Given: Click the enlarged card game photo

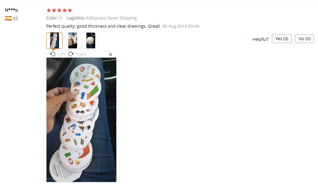Looking at the screenshot, I should [x=81, y=120].
